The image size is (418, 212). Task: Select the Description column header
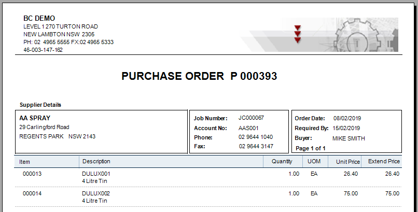pyautogui.click(x=96, y=162)
